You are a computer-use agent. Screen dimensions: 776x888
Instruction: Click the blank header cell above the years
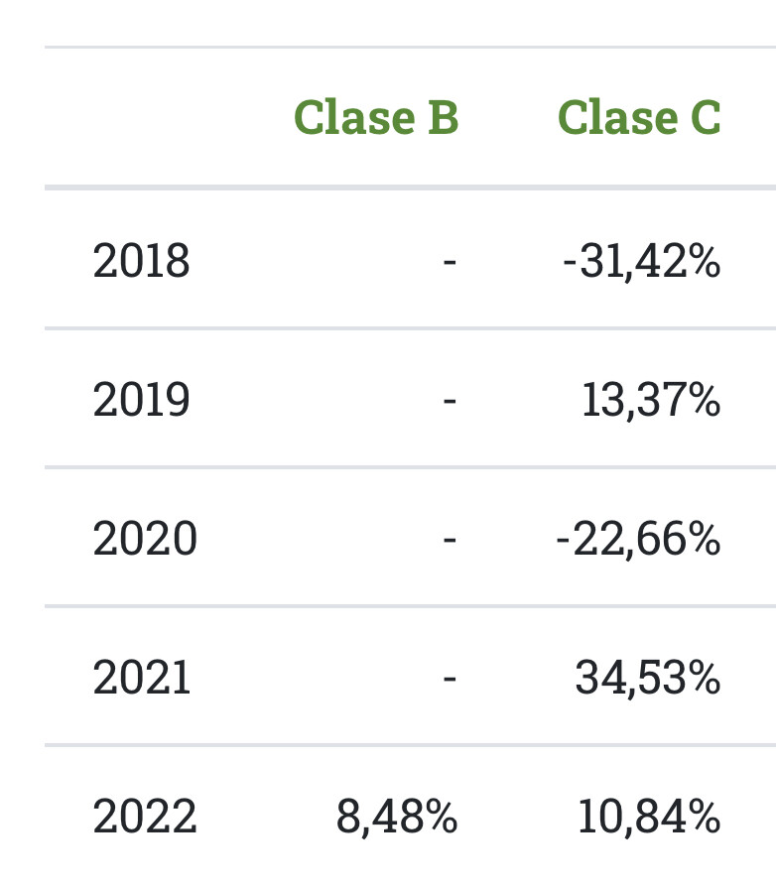[x=149, y=117]
